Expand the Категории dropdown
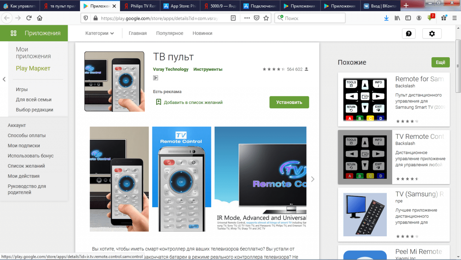Image resolution: width=461 pixels, height=260 pixels. 99,33
